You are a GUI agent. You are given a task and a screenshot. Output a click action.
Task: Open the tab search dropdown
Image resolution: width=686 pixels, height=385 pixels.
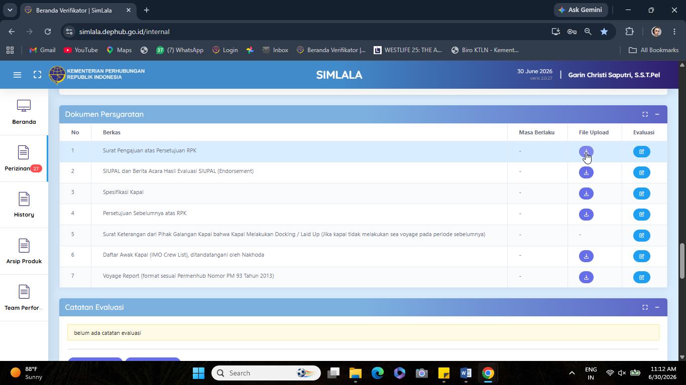pos(10,10)
